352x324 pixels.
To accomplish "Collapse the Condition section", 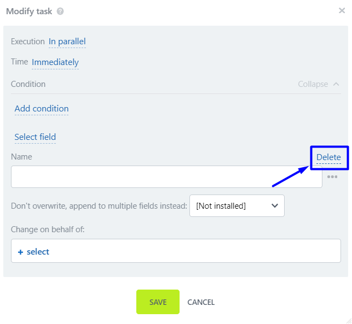I will click(x=313, y=84).
